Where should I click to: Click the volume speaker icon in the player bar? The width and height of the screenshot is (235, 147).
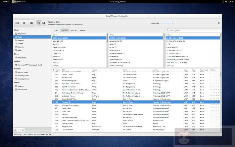coord(219,23)
